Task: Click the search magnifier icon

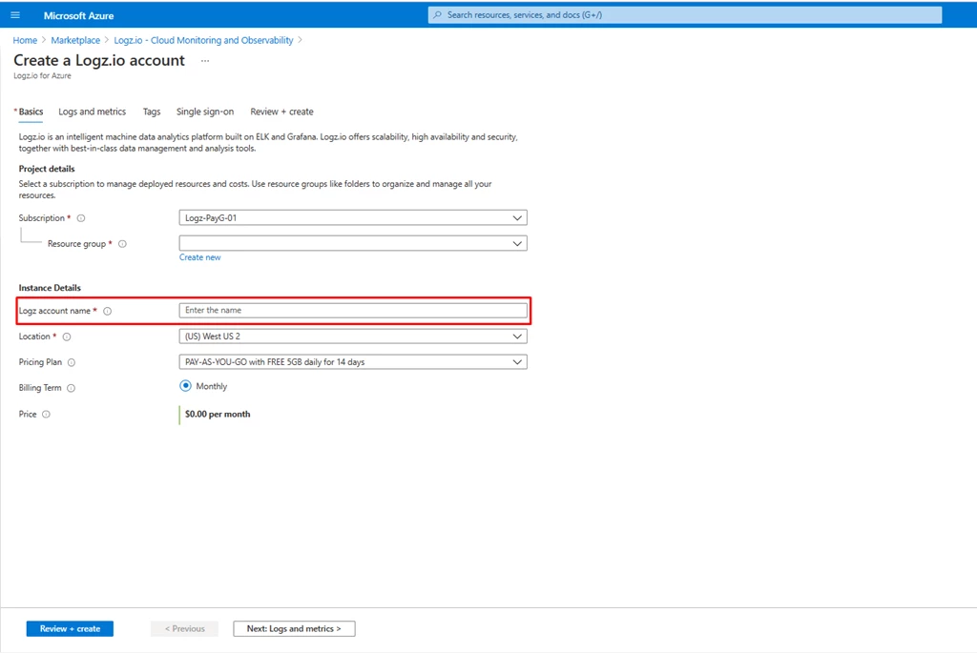Action: click(437, 15)
